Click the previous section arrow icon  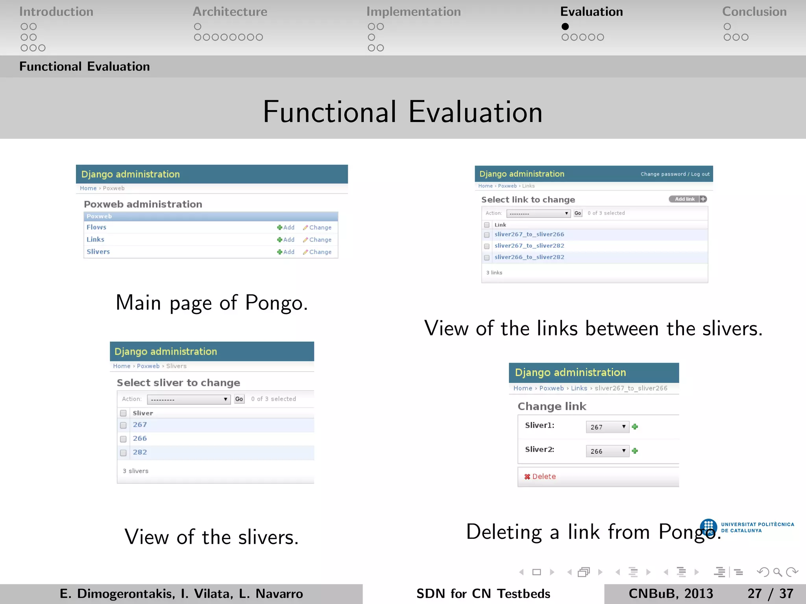click(x=666, y=572)
